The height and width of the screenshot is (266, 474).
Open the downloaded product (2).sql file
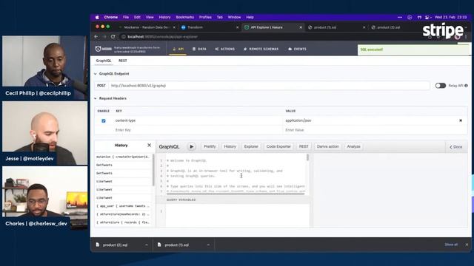coord(115,245)
